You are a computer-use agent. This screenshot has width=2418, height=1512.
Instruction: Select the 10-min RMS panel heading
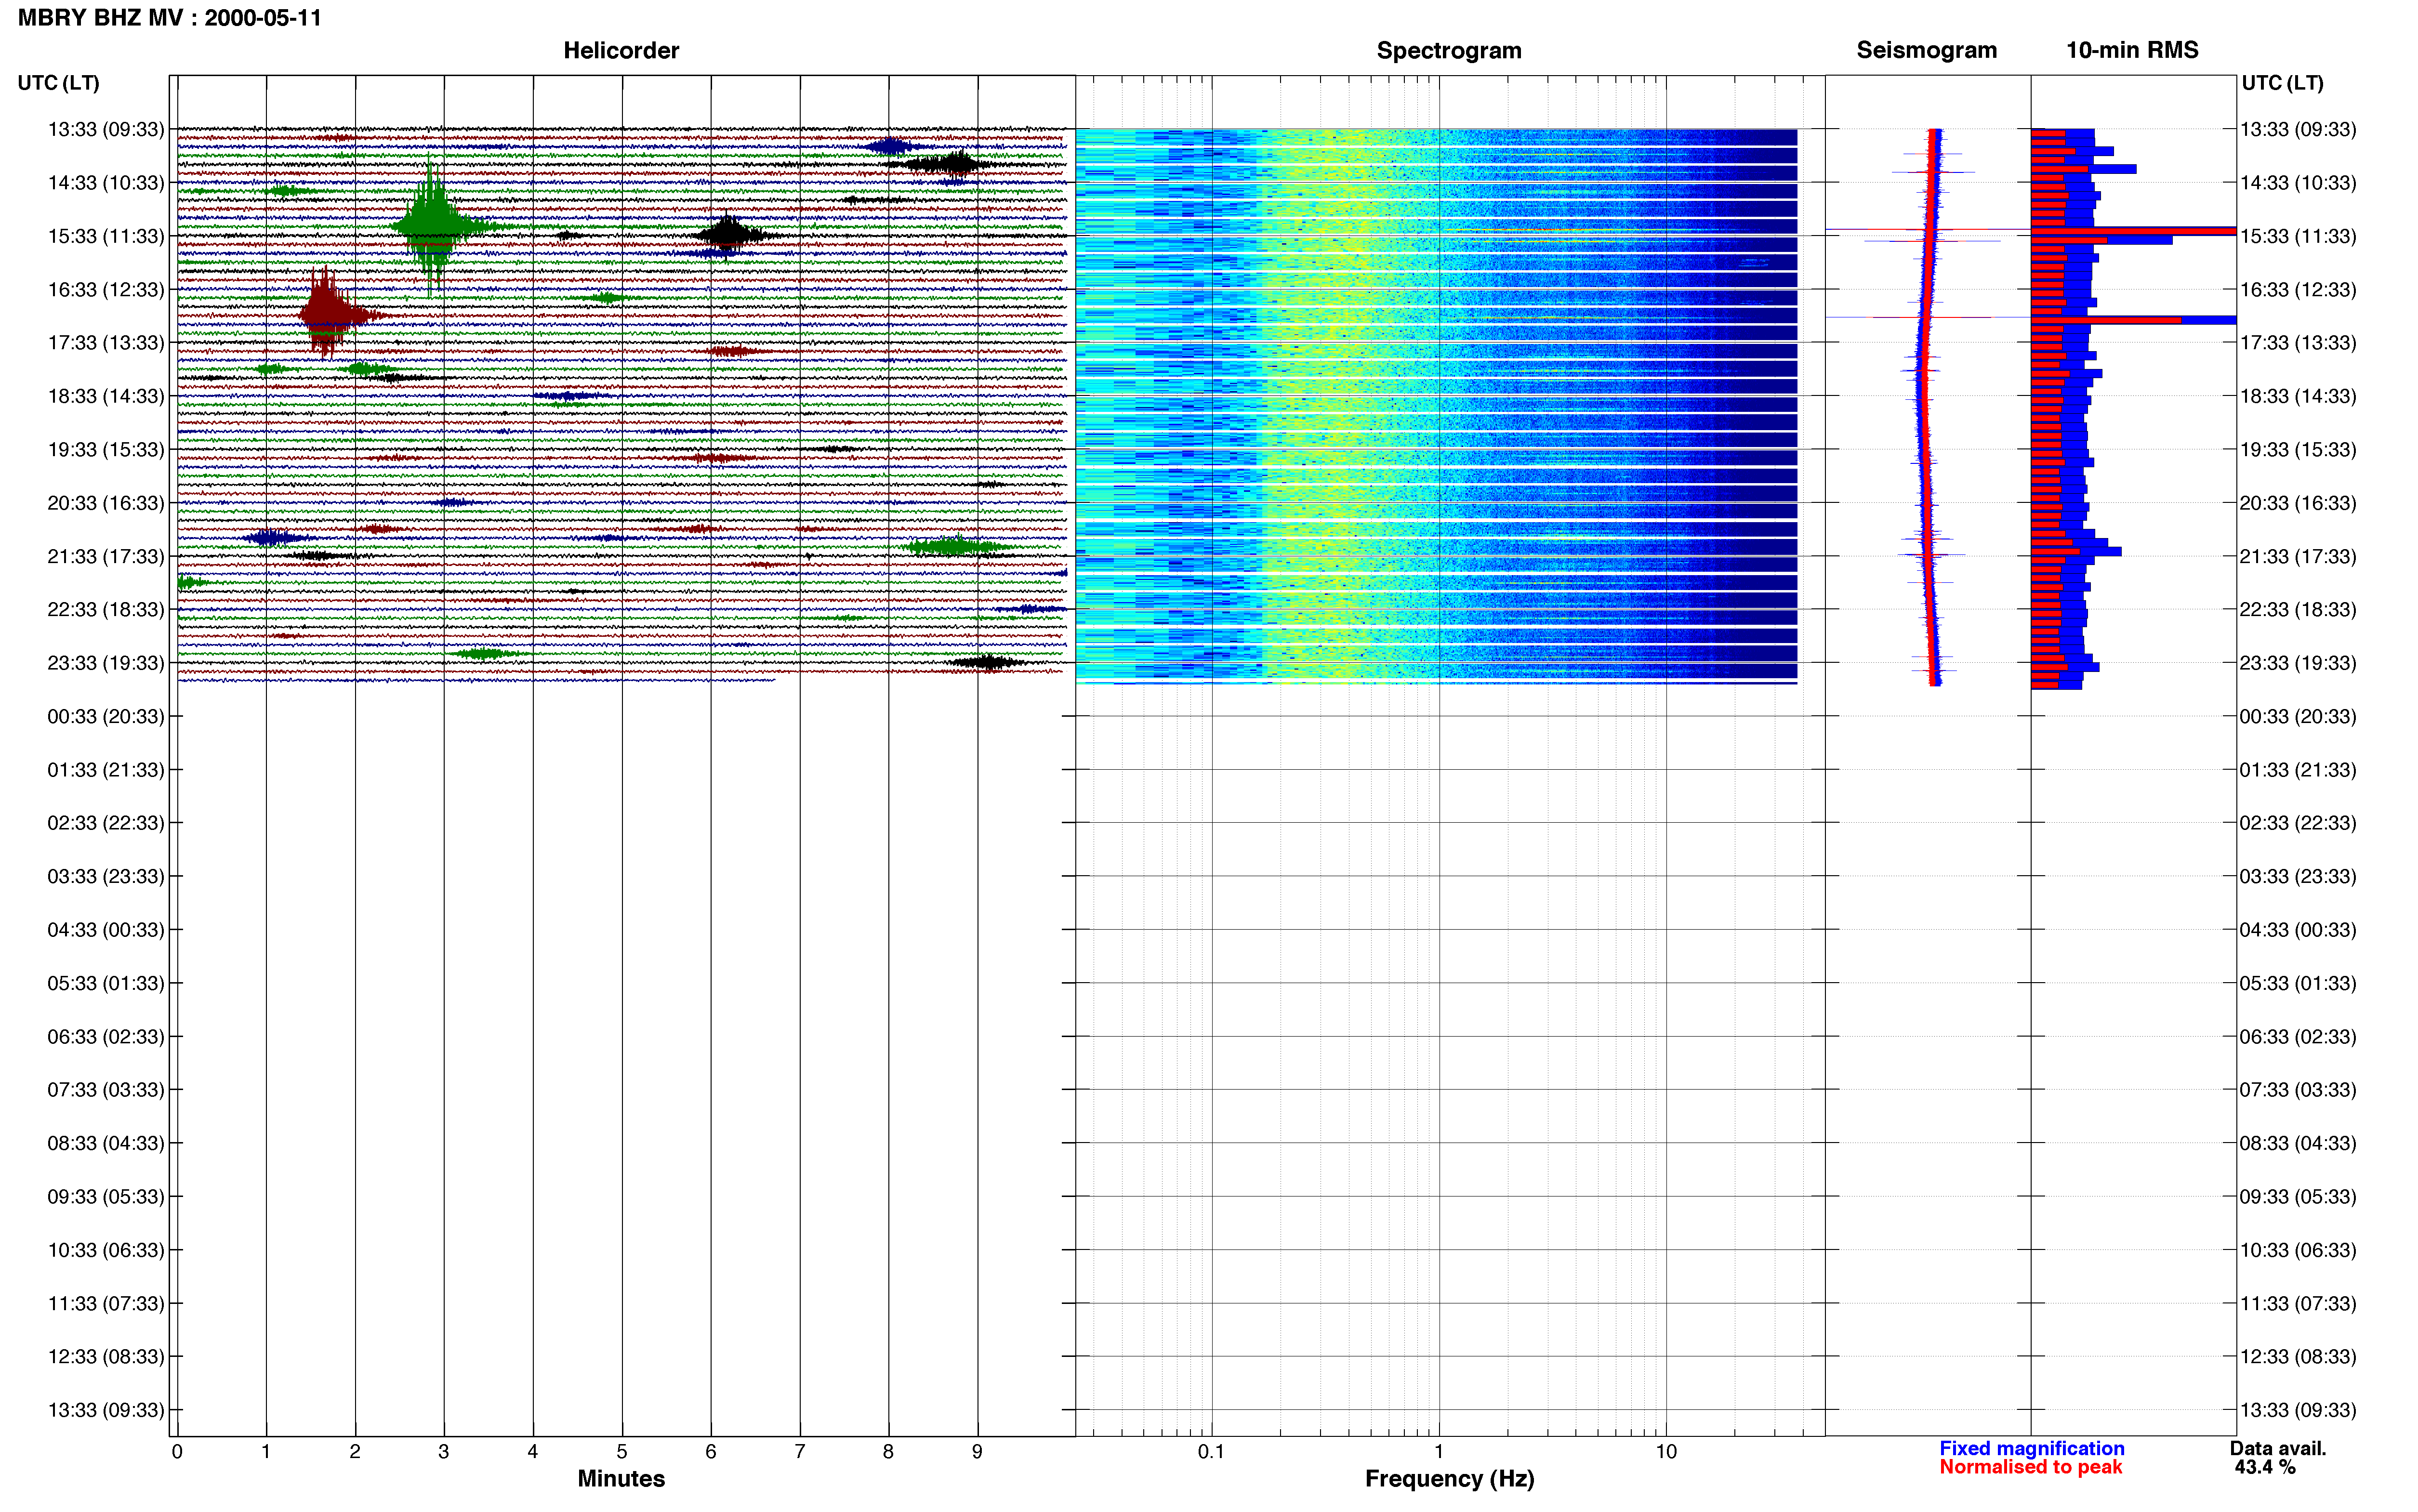point(2132,50)
